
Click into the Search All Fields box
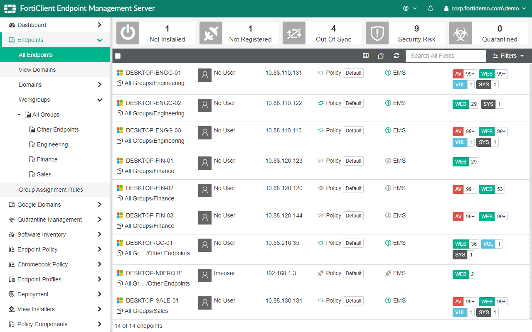coord(446,56)
